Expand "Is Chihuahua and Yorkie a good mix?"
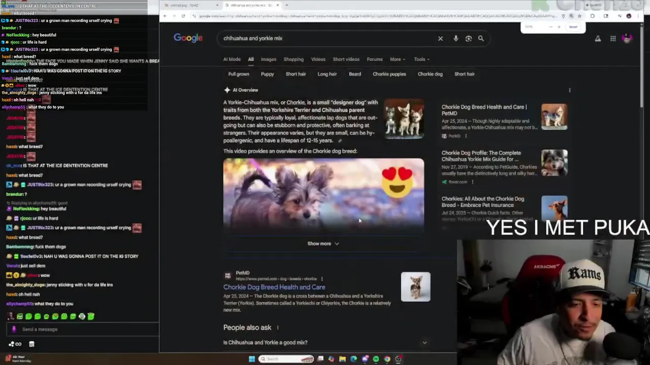Viewport: 650px width, 365px height. tap(325, 343)
